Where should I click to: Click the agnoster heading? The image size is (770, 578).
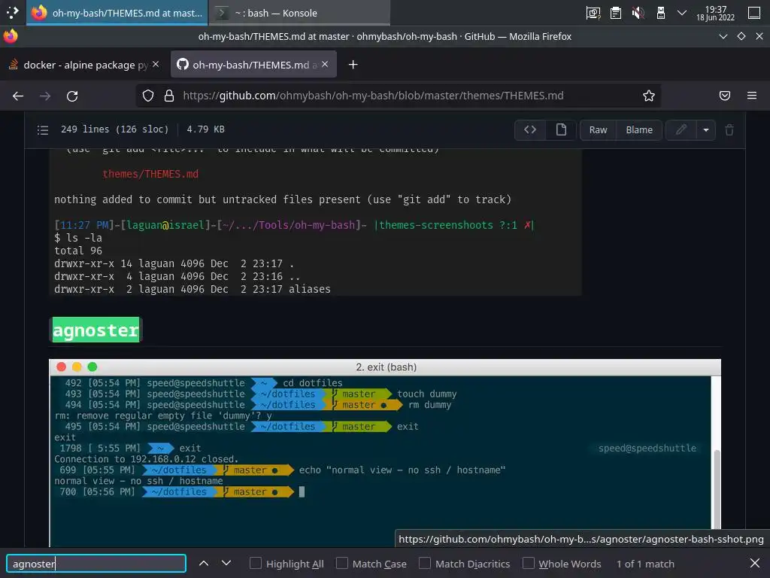coord(95,330)
